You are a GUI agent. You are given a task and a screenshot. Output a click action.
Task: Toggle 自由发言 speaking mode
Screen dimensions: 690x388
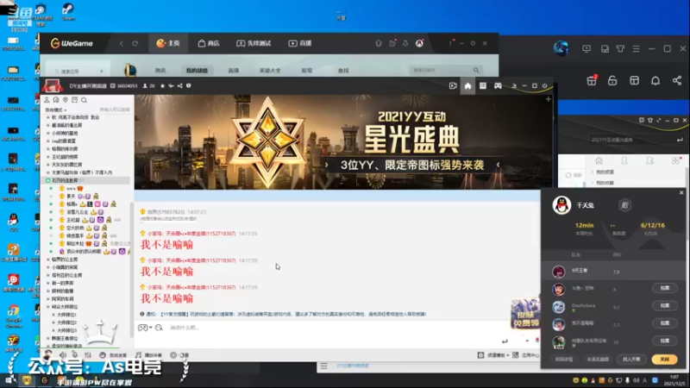click(114, 355)
